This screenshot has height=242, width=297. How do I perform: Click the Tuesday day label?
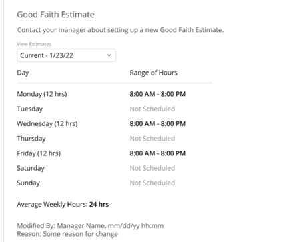[x=29, y=109]
